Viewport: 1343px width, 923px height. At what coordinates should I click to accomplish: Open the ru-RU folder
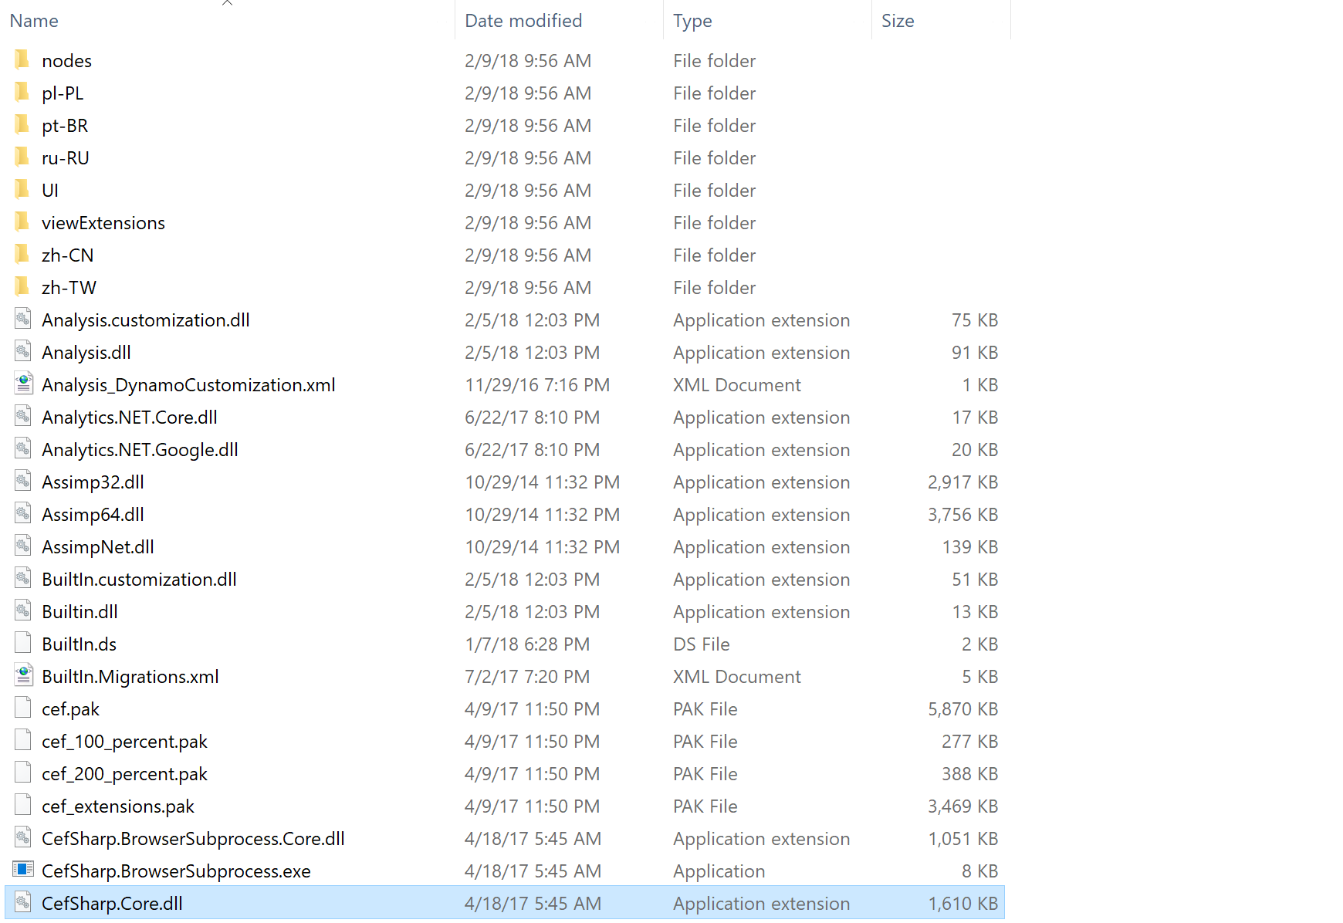point(66,157)
